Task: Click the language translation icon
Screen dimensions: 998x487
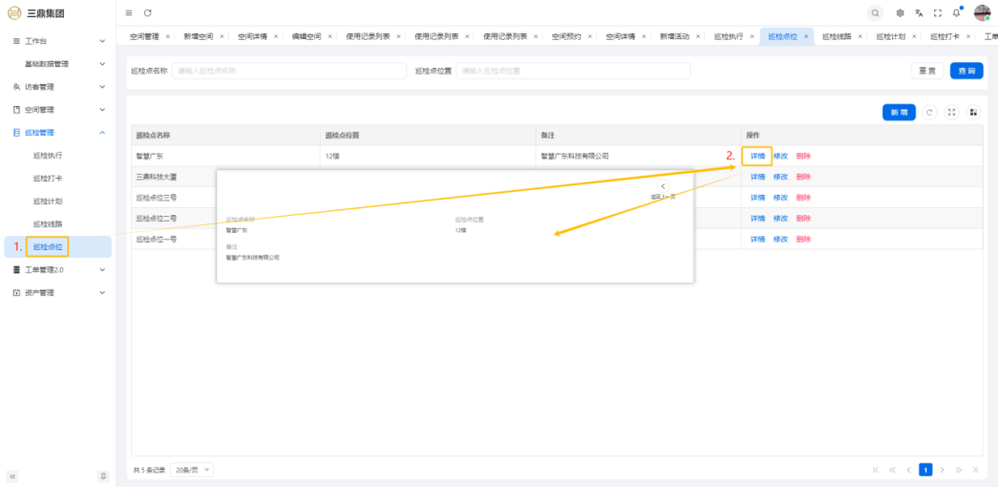Action: [x=919, y=12]
